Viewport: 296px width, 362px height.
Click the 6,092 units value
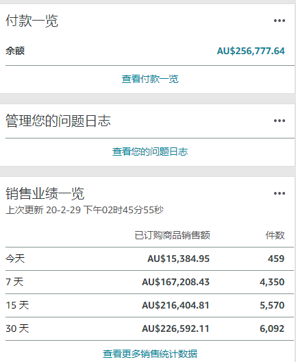[x=272, y=328]
